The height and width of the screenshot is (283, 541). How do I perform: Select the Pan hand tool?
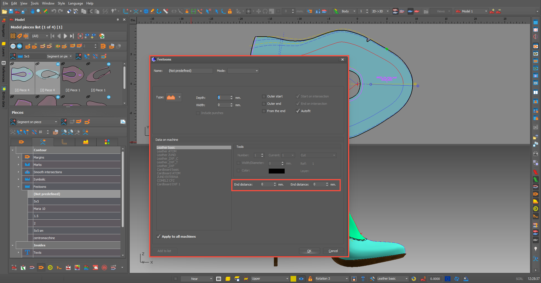[32, 11]
